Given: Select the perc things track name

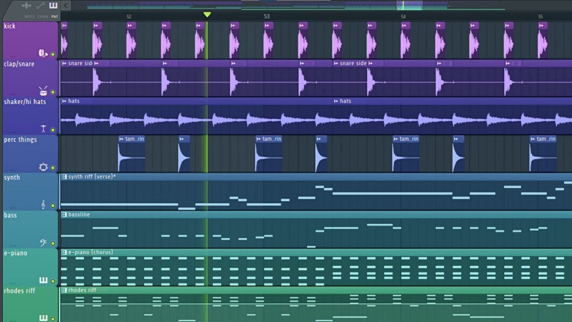Looking at the screenshot, I should 20,140.
